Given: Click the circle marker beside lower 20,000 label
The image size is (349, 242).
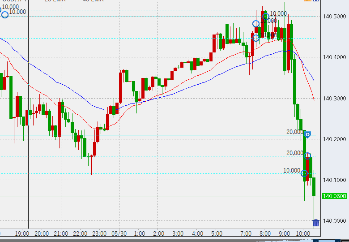Looking at the screenshot, I should click(x=307, y=156).
